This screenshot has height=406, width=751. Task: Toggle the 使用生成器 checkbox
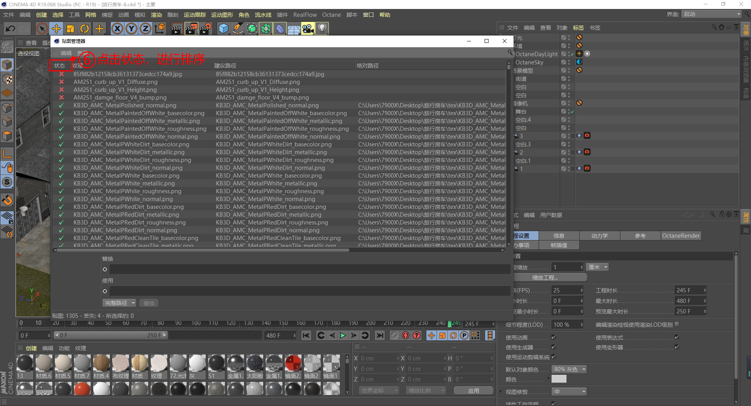553,347
